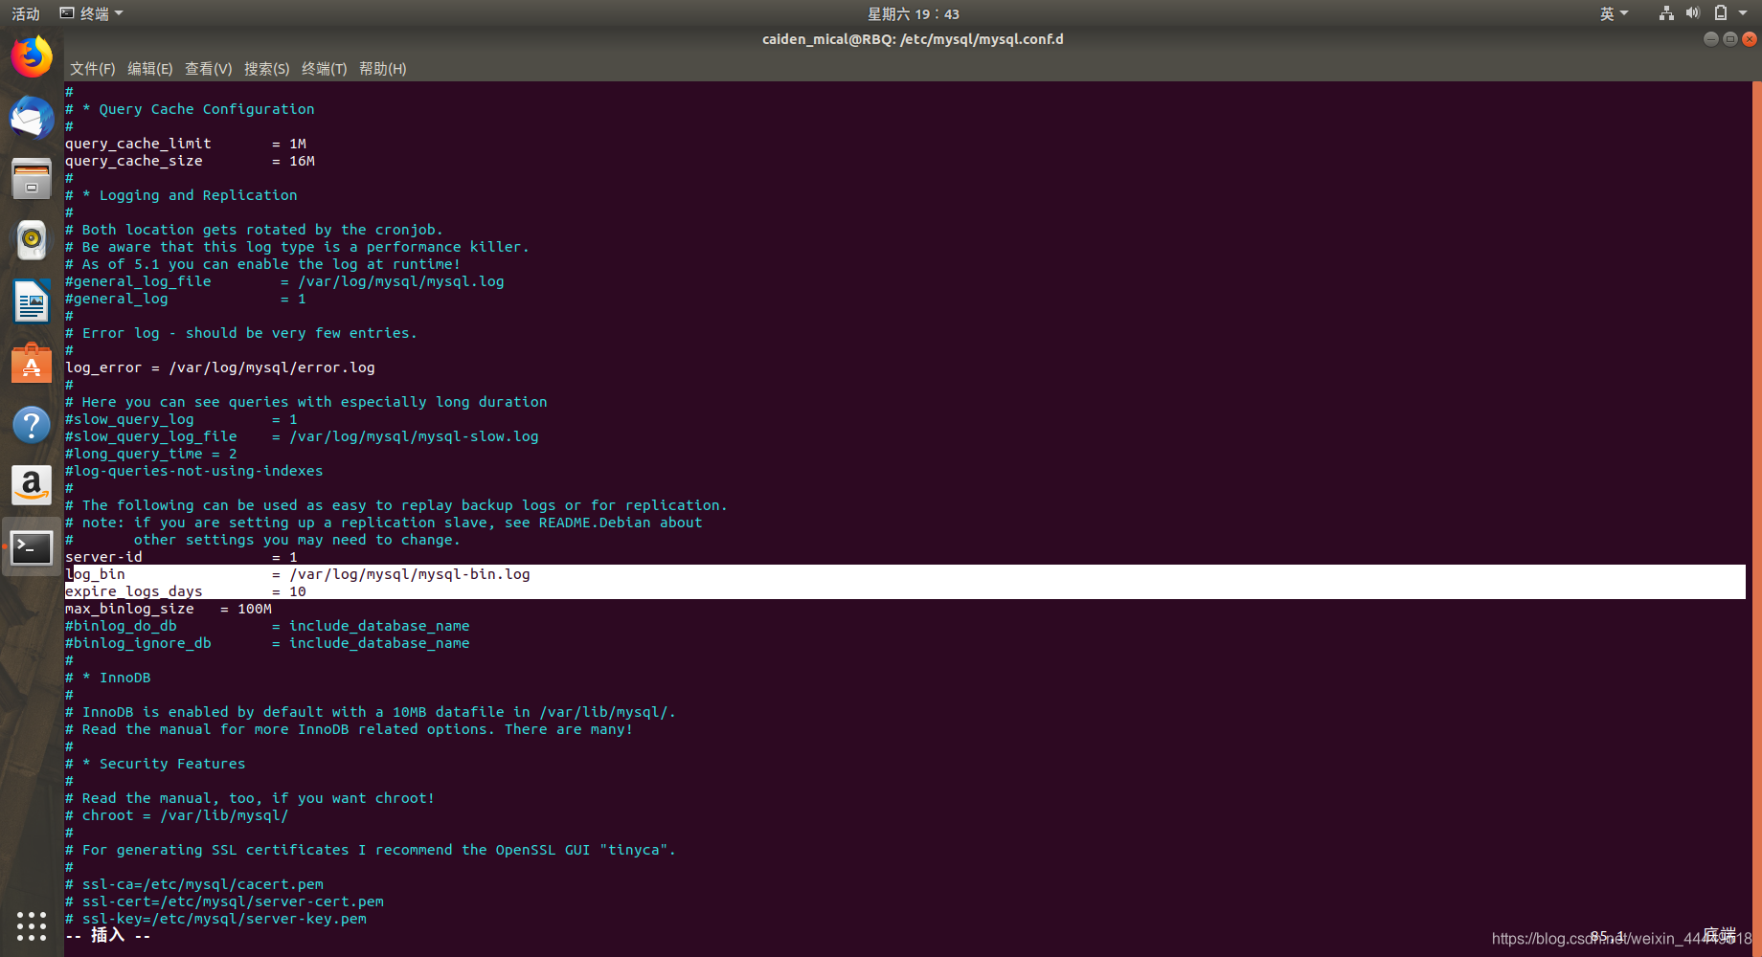The width and height of the screenshot is (1762, 957).
Task: Click the # ssl-cert server-cert.pem line
Action: 224,901
